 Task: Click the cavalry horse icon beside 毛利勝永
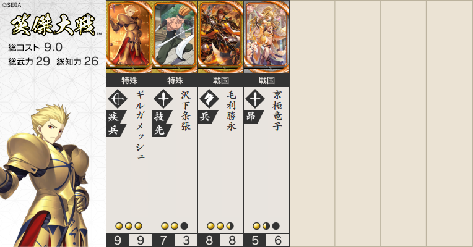coord(209,99)
